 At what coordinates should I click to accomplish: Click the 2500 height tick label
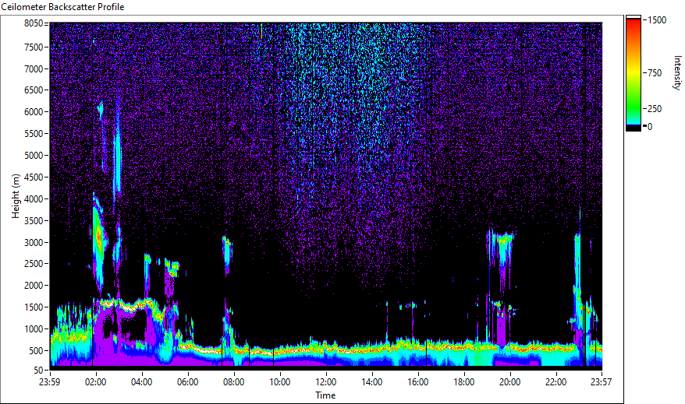pos(34,264)
